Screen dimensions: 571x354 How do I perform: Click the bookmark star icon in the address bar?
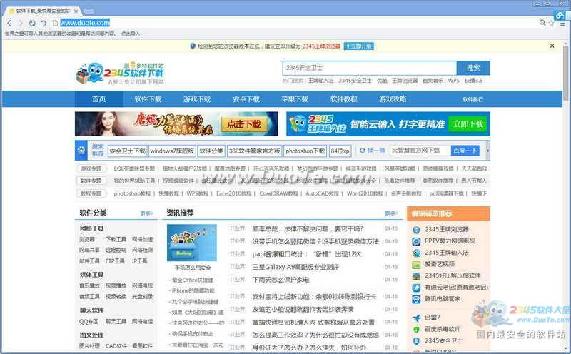(x=551, y=24)
